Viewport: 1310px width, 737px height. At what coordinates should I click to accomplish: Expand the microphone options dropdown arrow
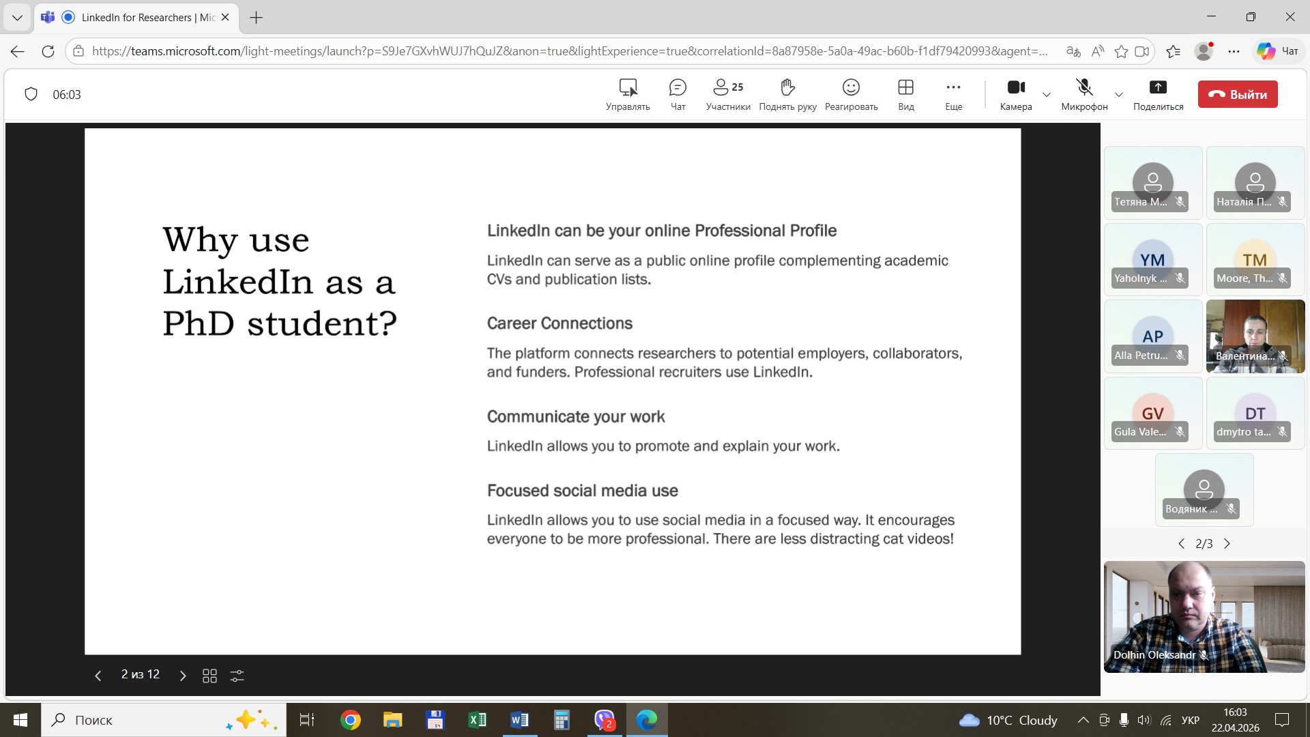1118,95
